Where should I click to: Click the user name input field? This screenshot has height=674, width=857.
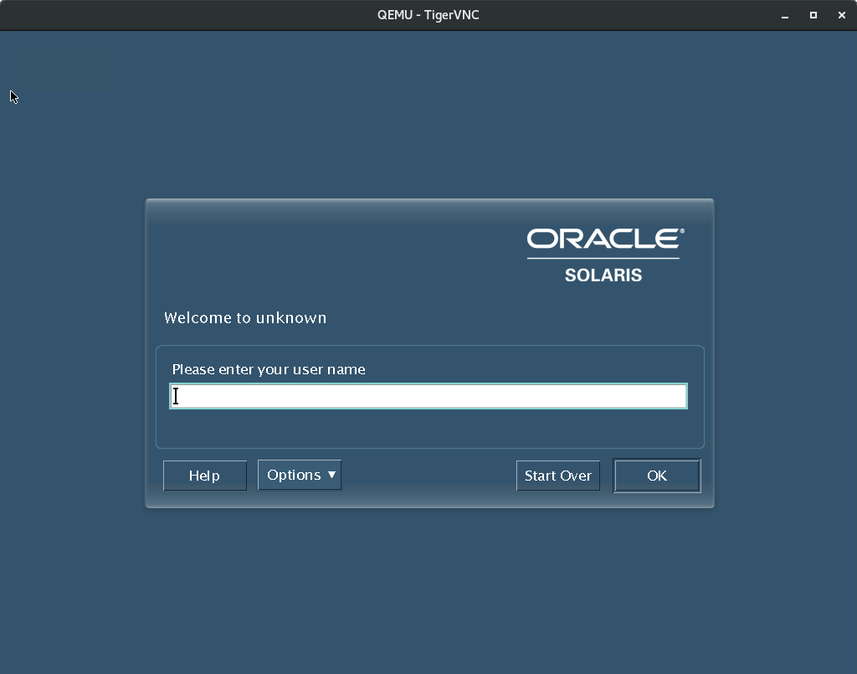click(x=428, y=396)
